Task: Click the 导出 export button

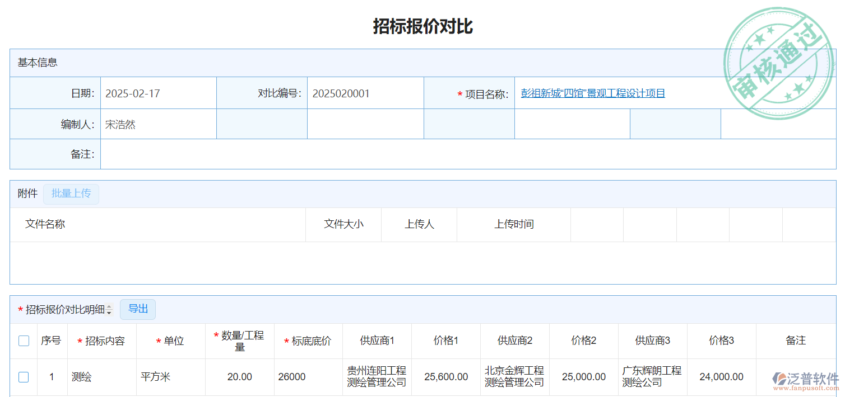Action: 138,309
